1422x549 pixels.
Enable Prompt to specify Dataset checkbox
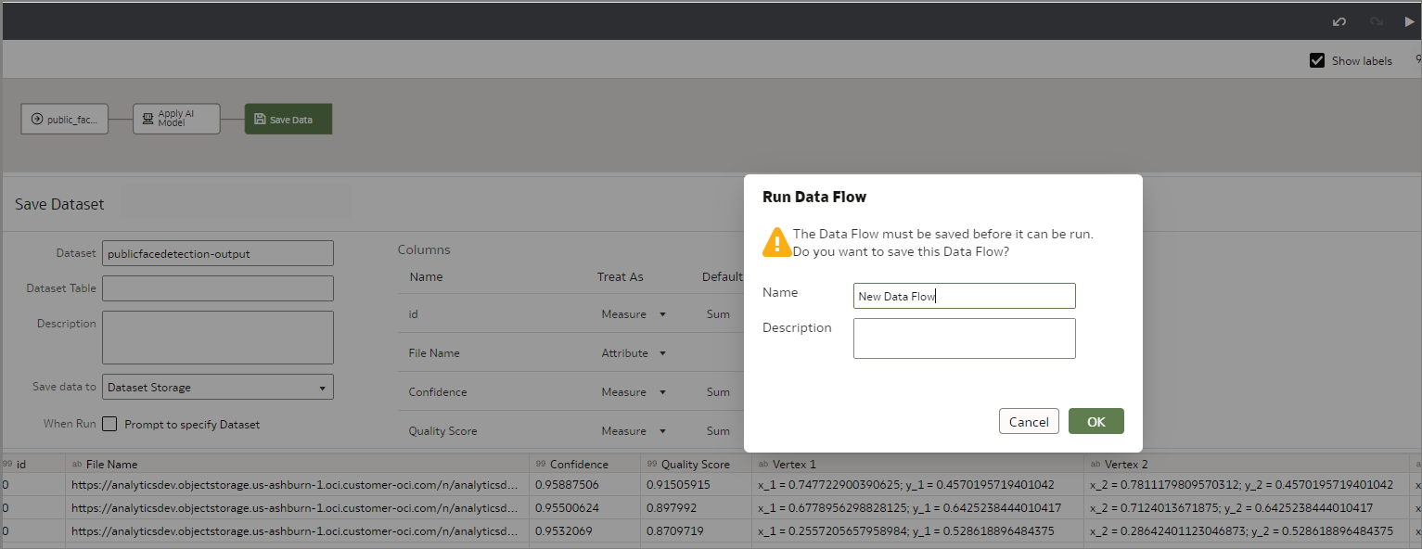[109, 424]
